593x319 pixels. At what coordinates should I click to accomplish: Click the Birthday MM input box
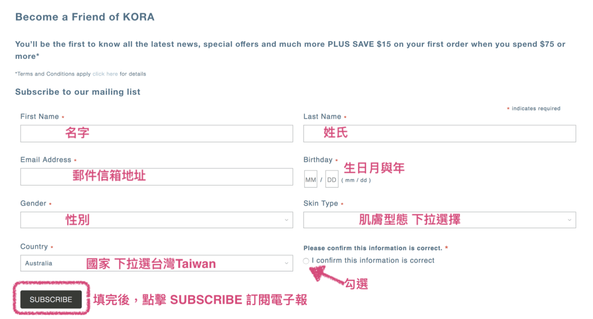tap(310, 179)
